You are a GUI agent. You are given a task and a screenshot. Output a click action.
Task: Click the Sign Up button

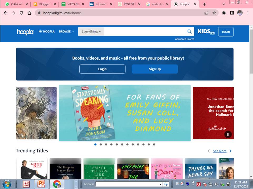tap(155, 69)
